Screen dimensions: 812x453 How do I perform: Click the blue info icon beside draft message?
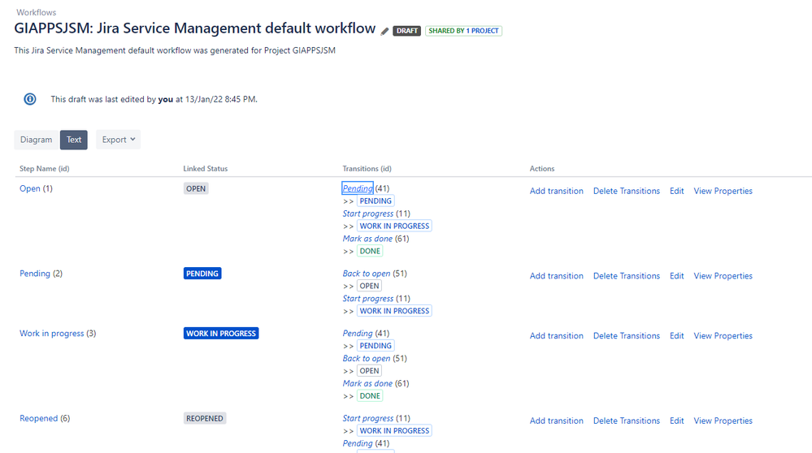[30, 99]
